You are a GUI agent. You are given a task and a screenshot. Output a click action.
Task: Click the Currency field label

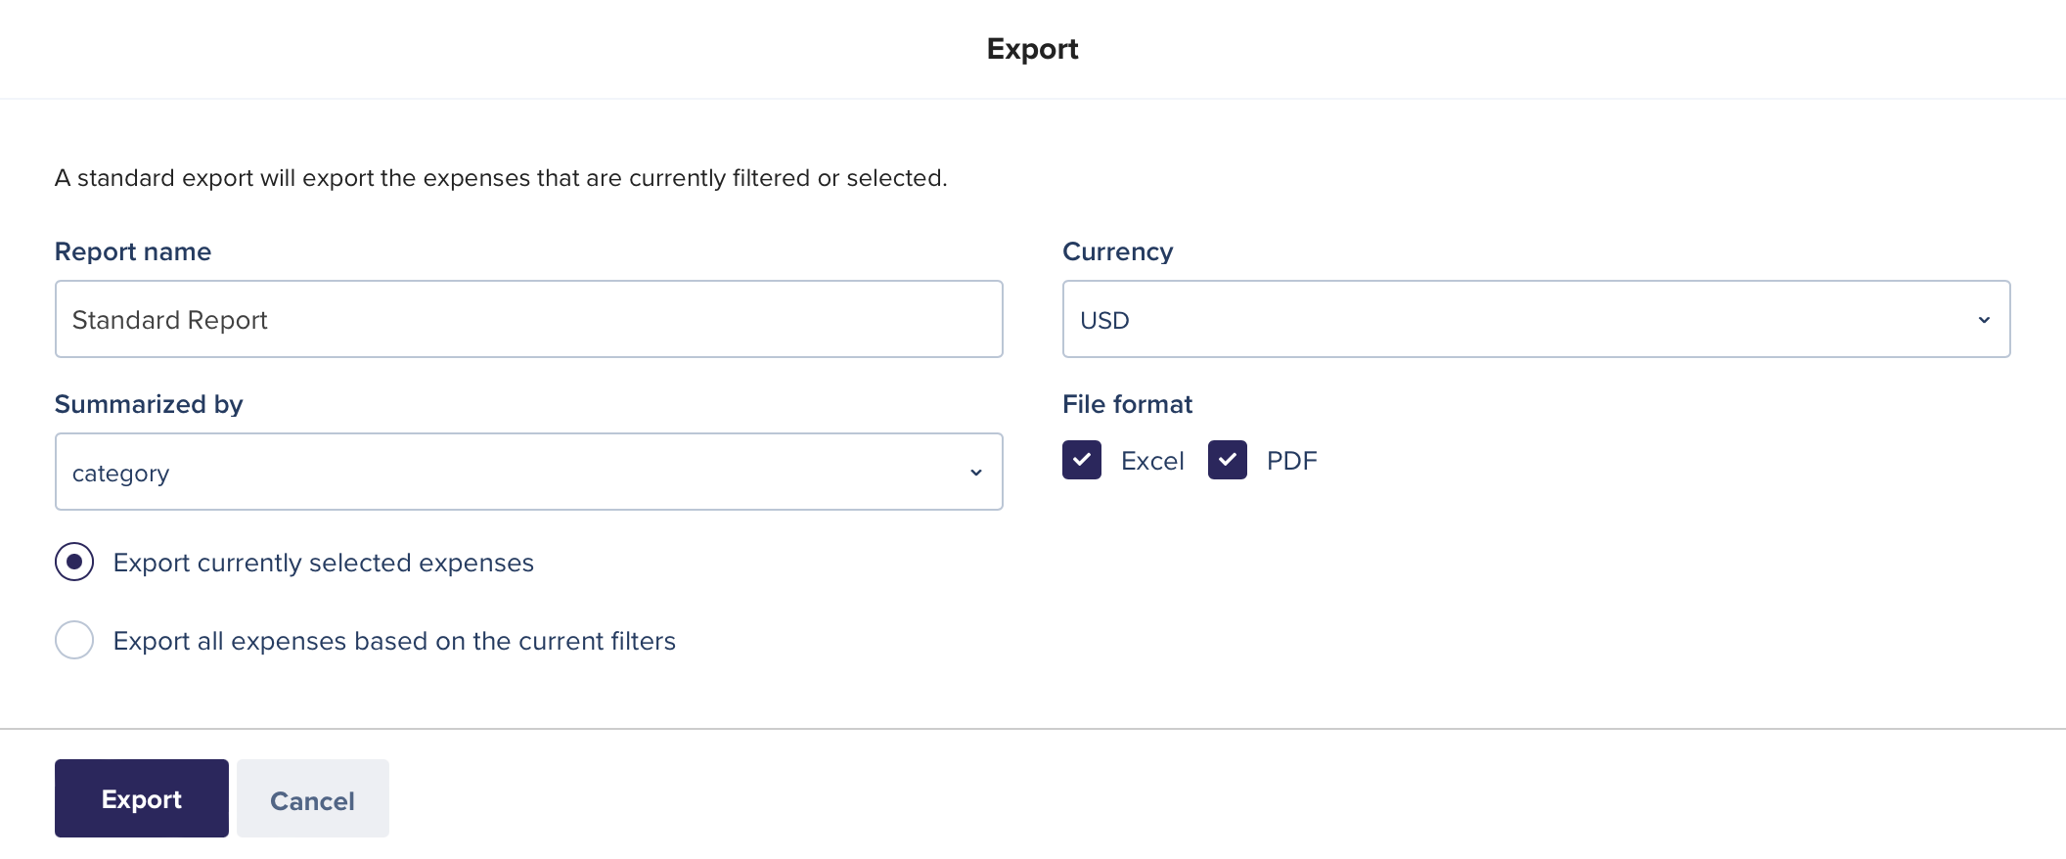tap(1117, 251)
